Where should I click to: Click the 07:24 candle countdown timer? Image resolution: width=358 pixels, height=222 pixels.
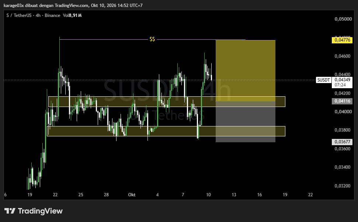click(340, 85)
